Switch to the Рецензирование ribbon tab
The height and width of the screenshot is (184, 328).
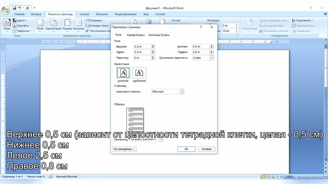[x=126, y=14]
